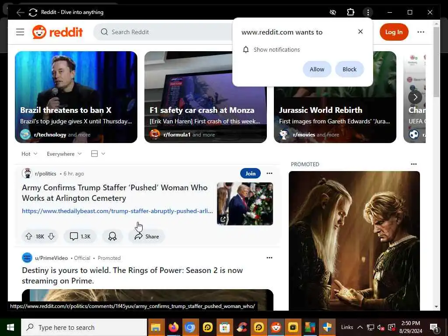
Task: Open the Brazil threatens to ban X card
Action: tap(76, 97)
